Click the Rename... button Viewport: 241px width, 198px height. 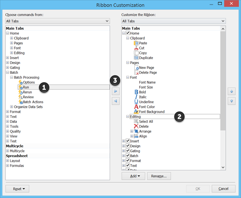[x=159, y=176]
